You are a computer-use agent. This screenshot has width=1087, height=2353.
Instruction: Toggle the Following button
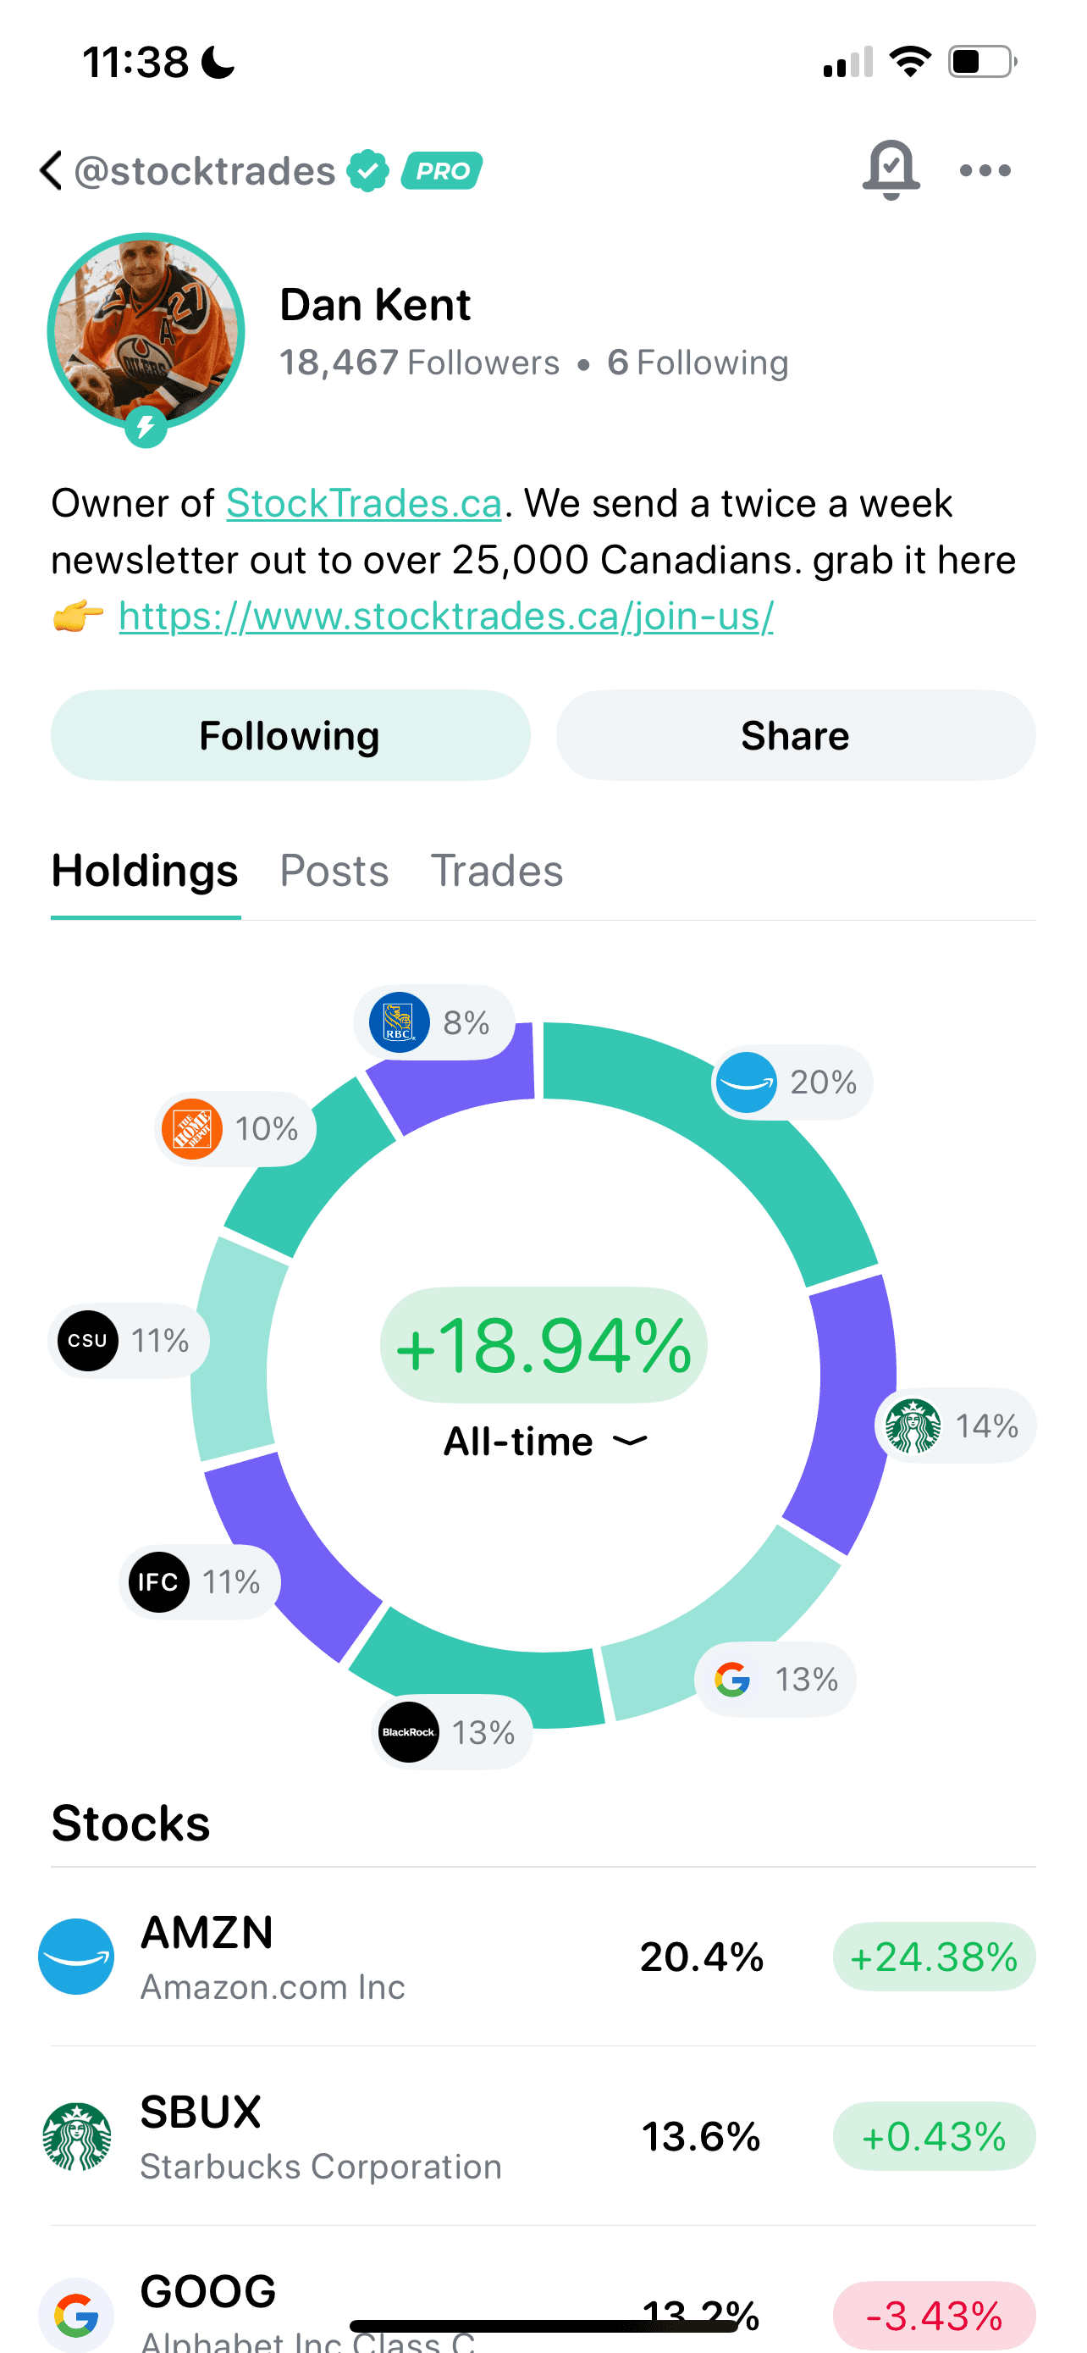[290, 735]
